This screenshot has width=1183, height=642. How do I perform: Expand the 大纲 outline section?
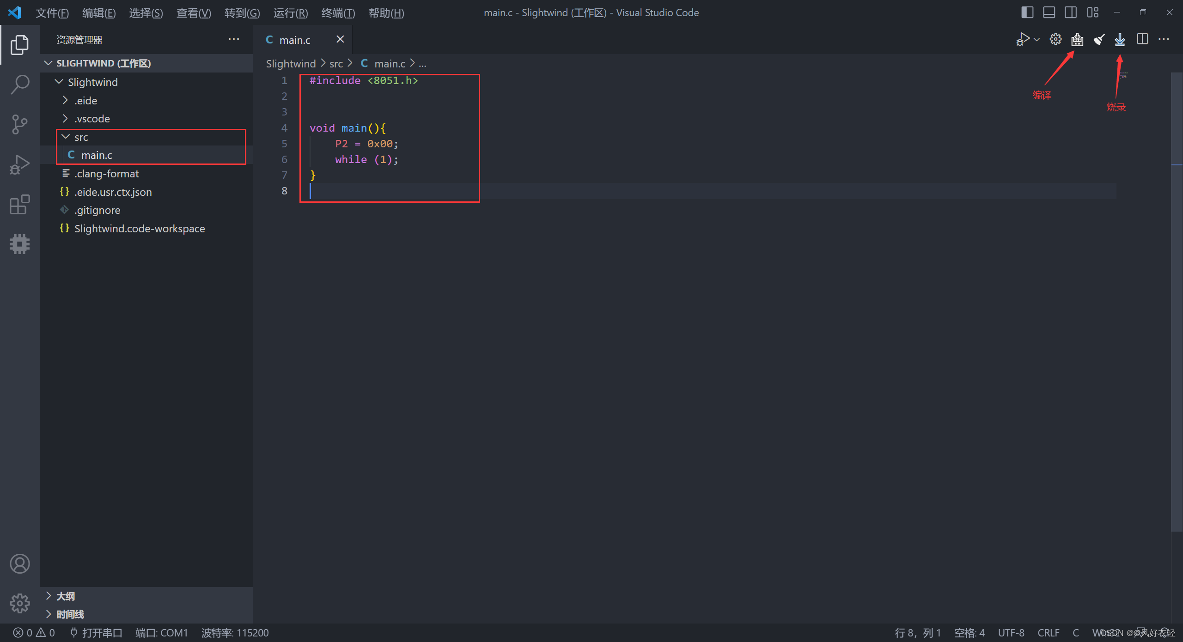pos(146,596)
